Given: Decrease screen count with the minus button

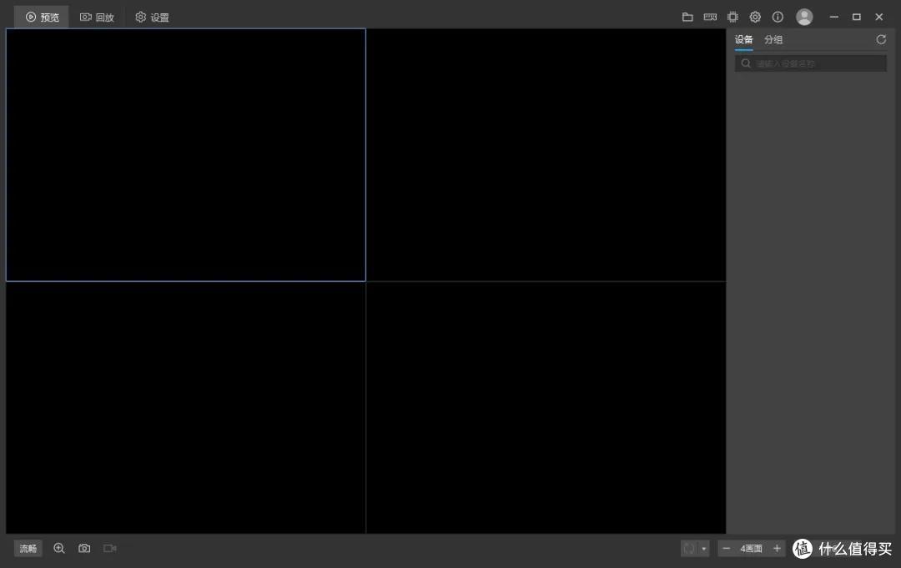Looking at the screenshot, I should point(727,549).
